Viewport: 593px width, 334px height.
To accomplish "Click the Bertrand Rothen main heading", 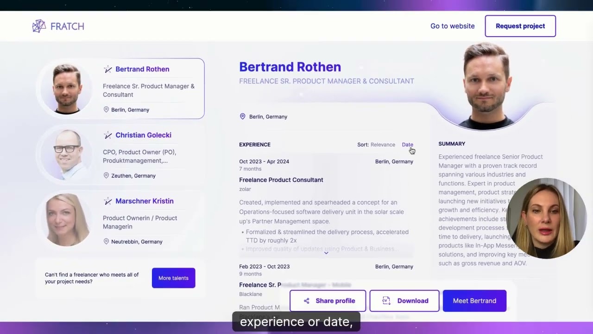I will click(x=290, y=67).
